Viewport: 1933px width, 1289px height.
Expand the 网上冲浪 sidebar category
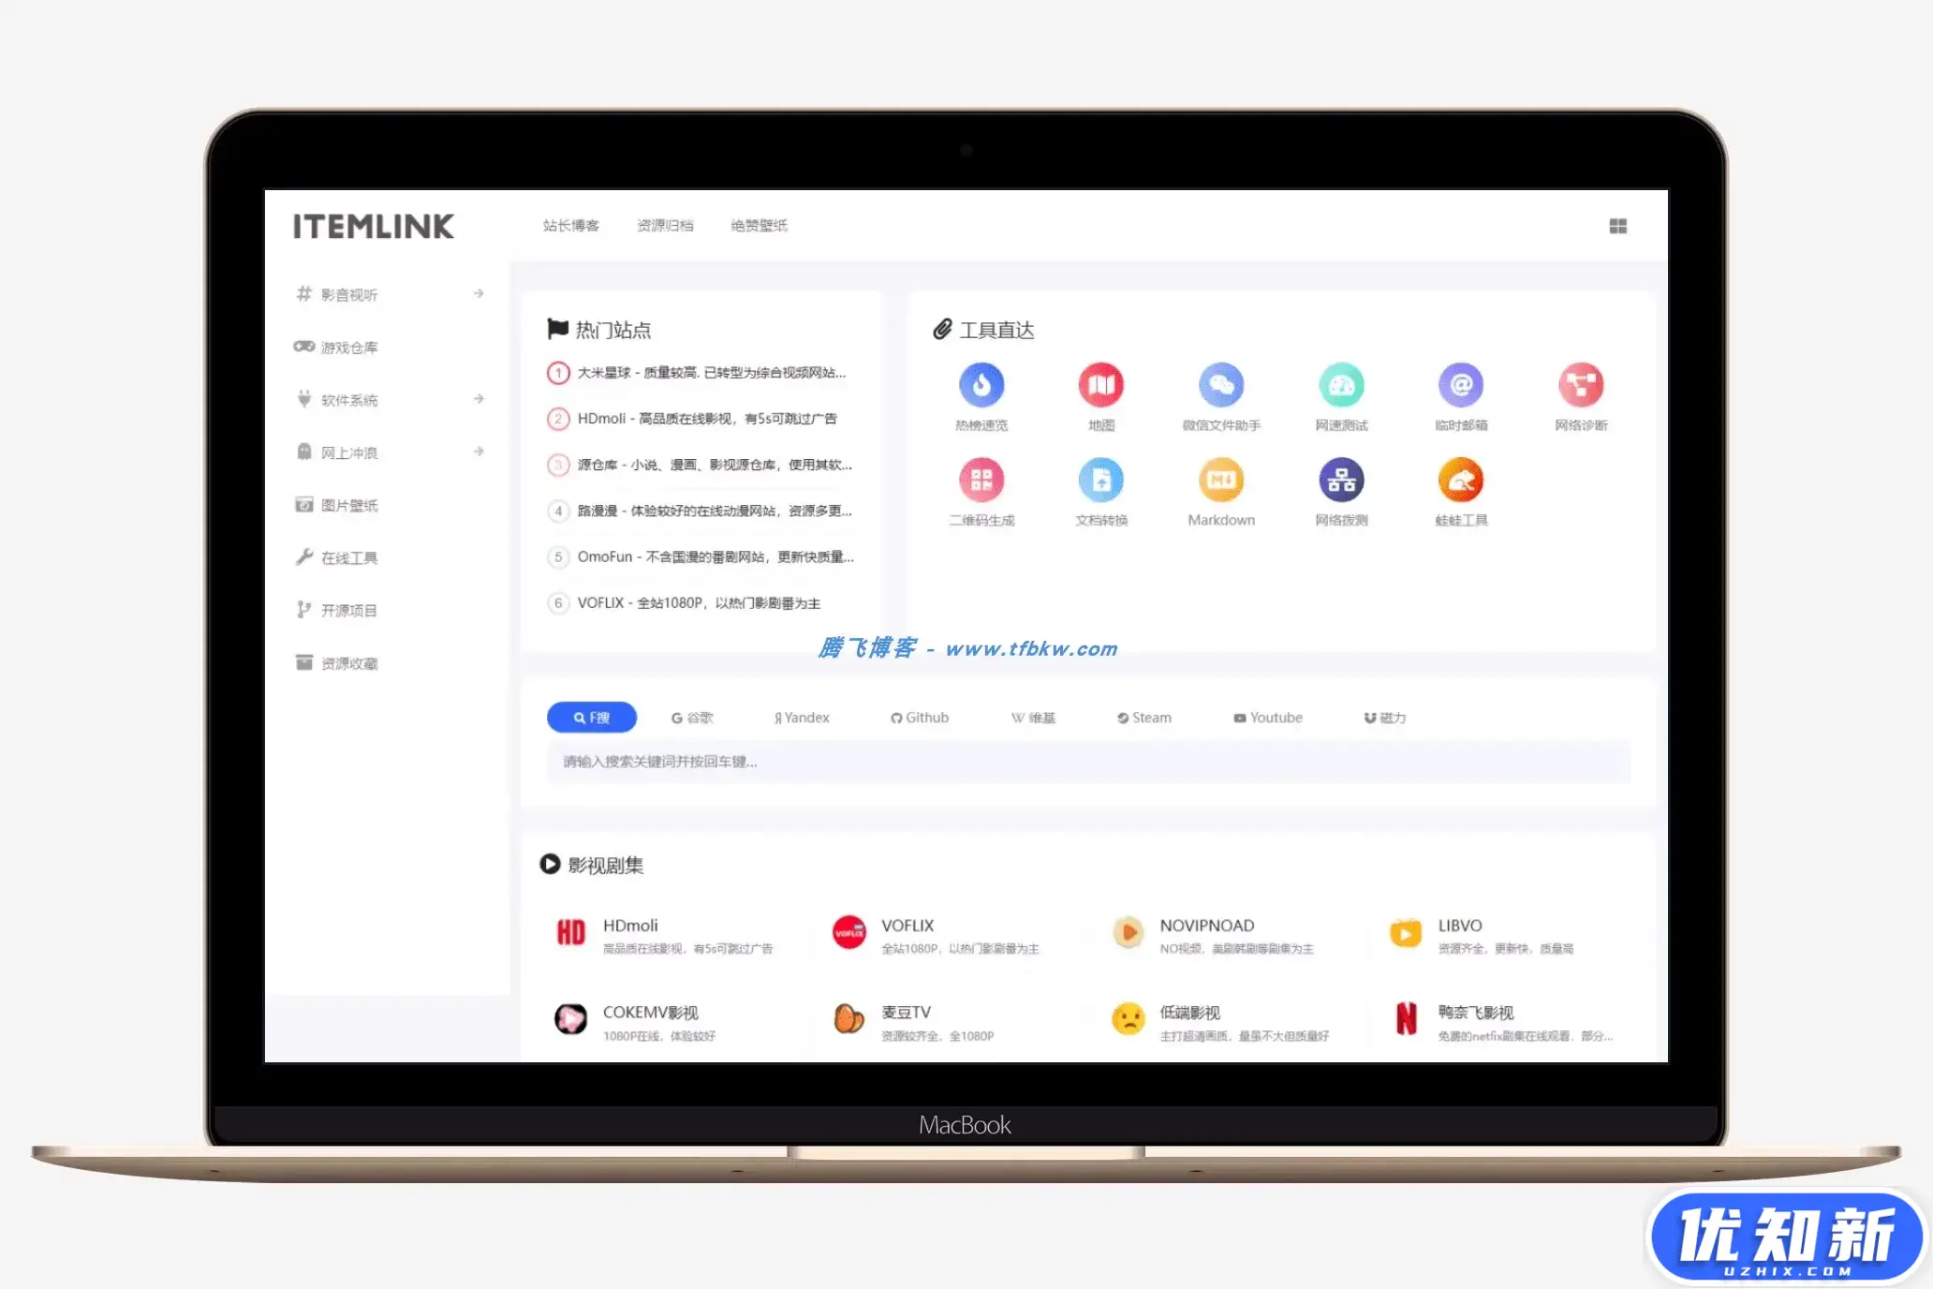pos(479,452)
